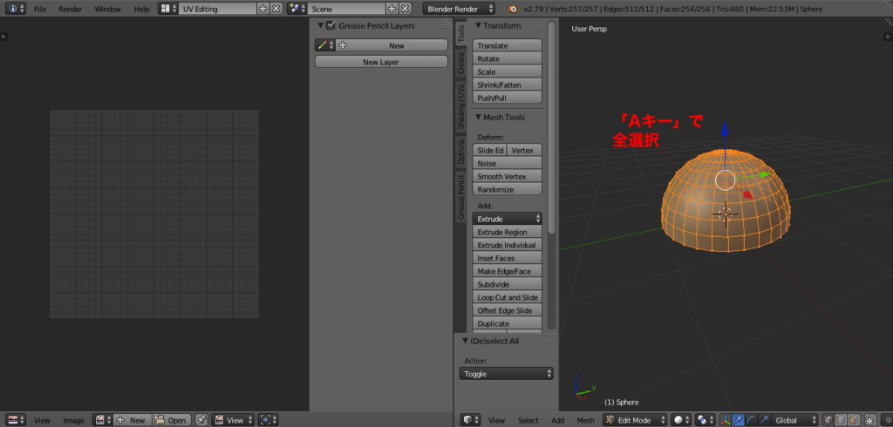This screenshot has height=427, width=893.
Task: Click the folder icon on Open image
Action: (160, 420)
